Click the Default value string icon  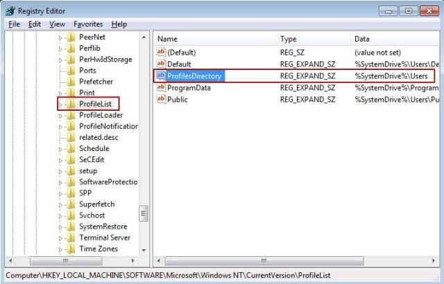tap(161, 64)
